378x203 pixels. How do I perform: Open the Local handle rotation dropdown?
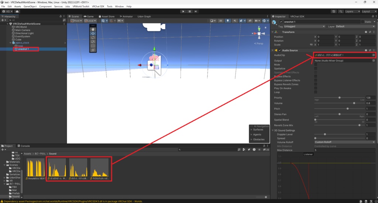[90, 21]
